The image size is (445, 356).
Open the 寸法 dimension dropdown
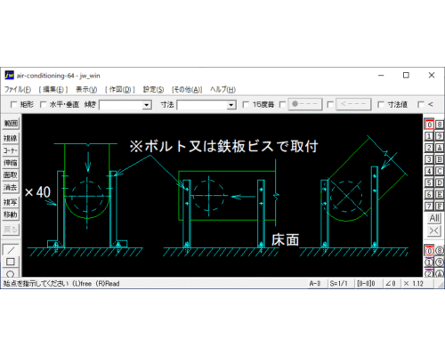[x=231, y=105]
